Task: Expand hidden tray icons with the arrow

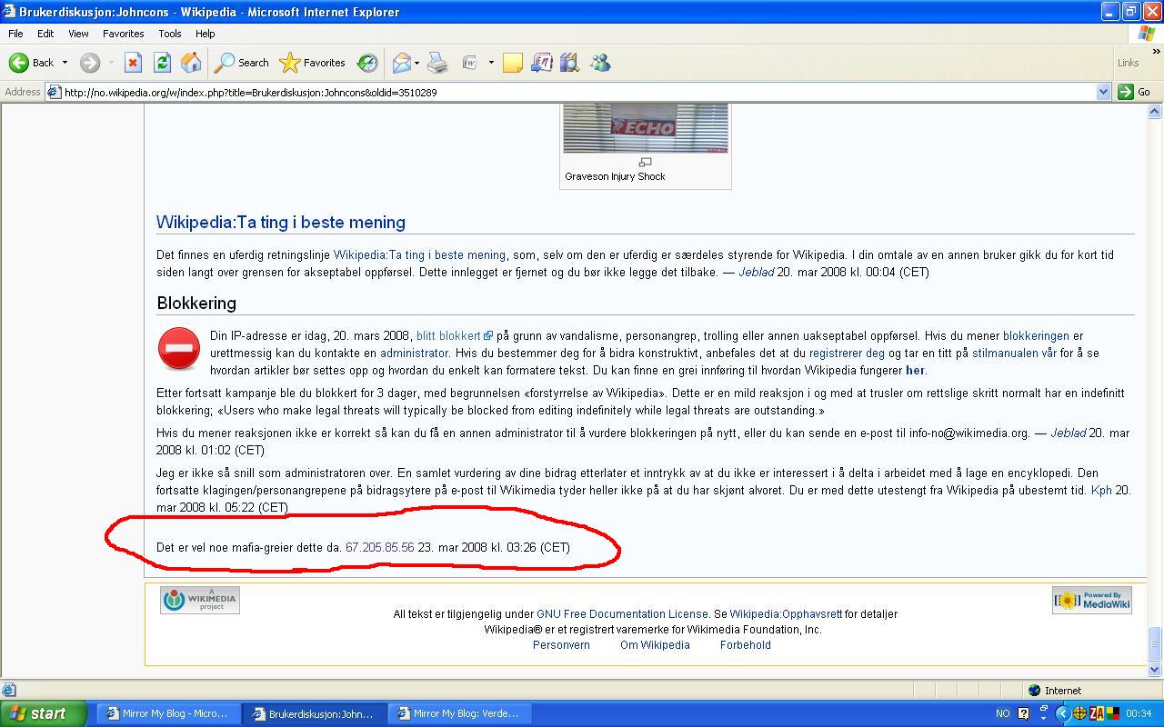Action: click(x=1062, y=713)
